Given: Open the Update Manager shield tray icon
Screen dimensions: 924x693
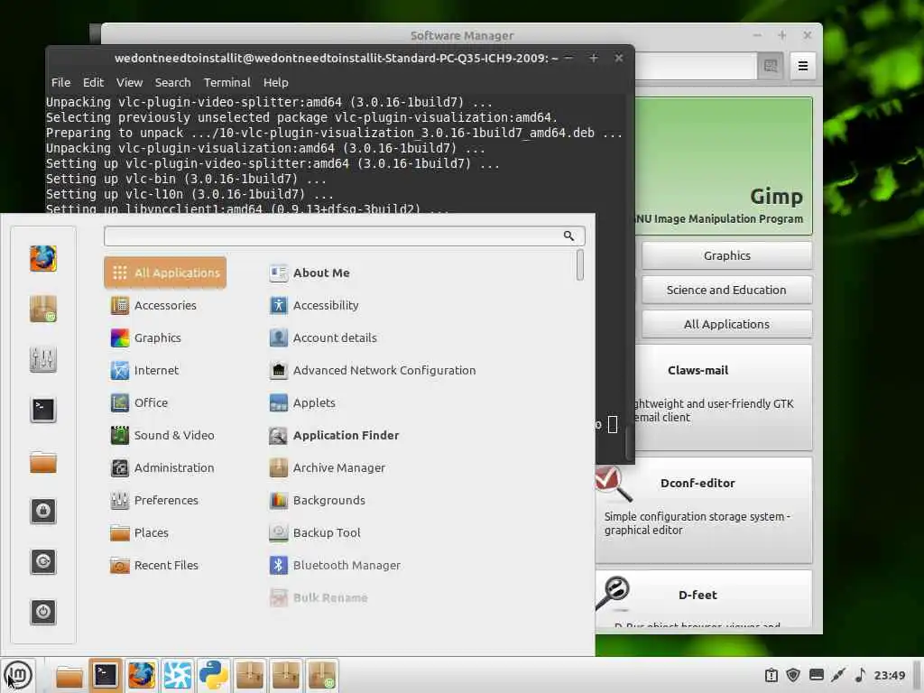Looking at the screenshot, I should (x=793, y=675).
